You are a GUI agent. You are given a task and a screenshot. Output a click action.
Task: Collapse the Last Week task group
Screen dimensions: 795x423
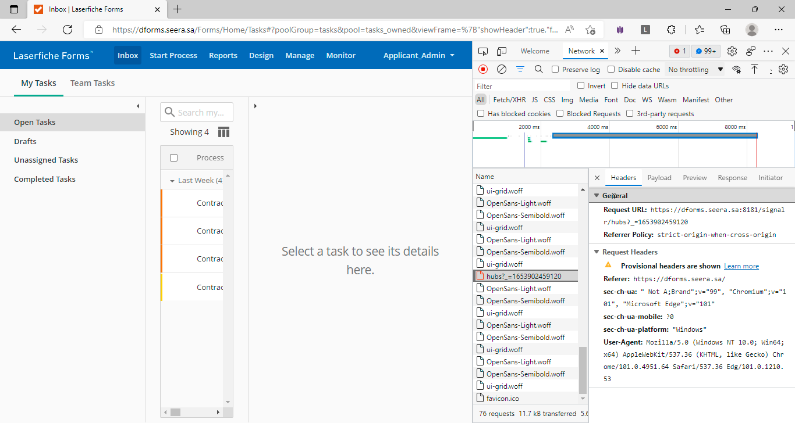click(x=172, y=181)
